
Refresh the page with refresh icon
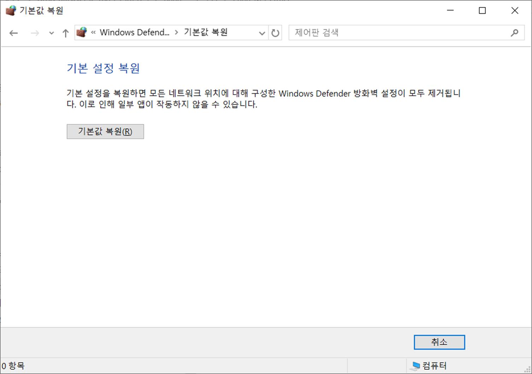click(x=275, y=33)
